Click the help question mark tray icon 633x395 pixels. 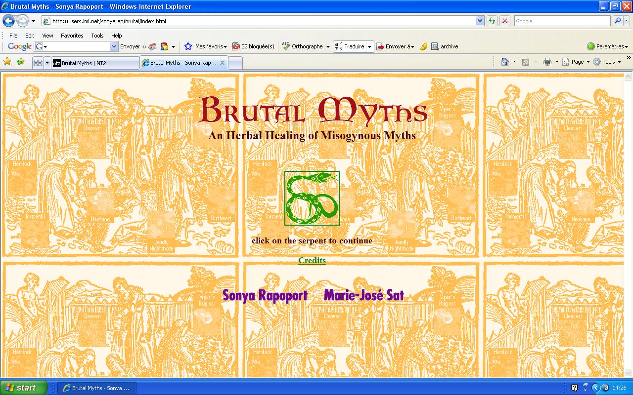(574, 388)
